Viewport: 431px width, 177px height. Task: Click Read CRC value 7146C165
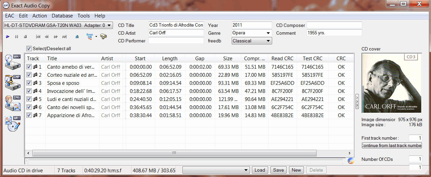282,67
